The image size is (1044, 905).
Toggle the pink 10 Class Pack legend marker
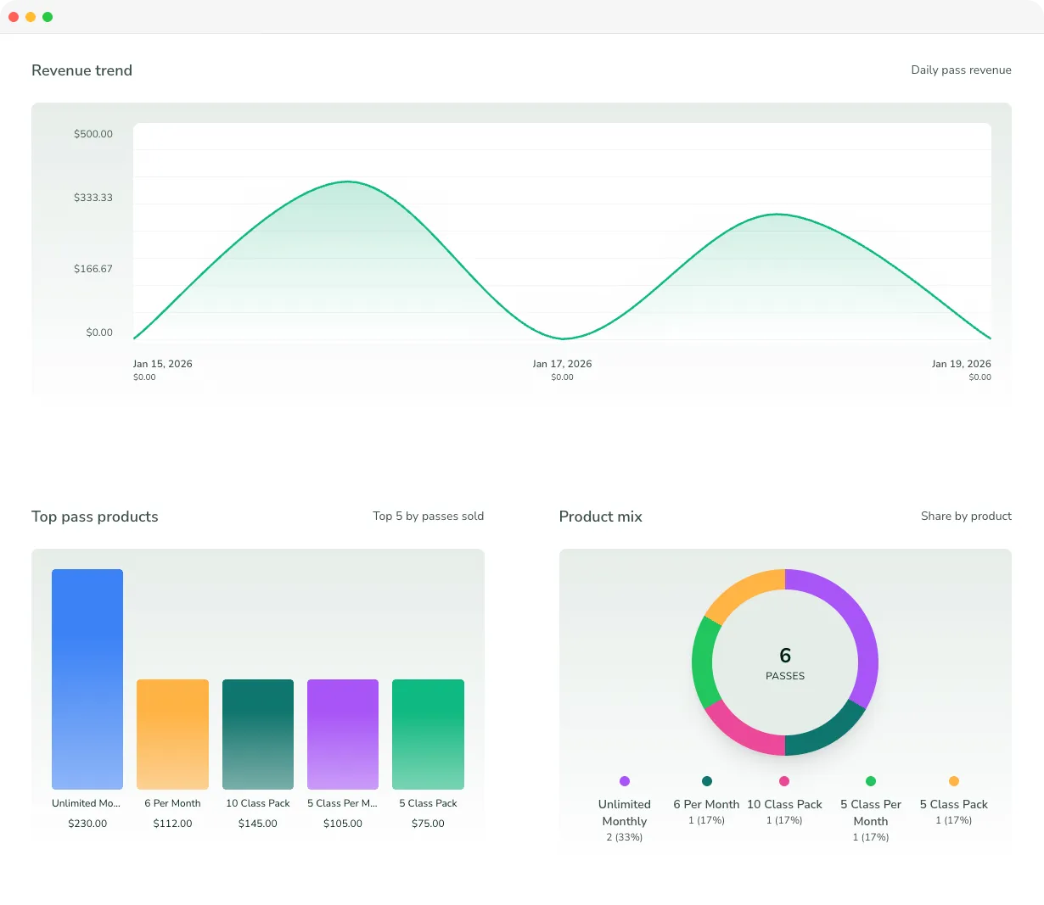(783, 780)
